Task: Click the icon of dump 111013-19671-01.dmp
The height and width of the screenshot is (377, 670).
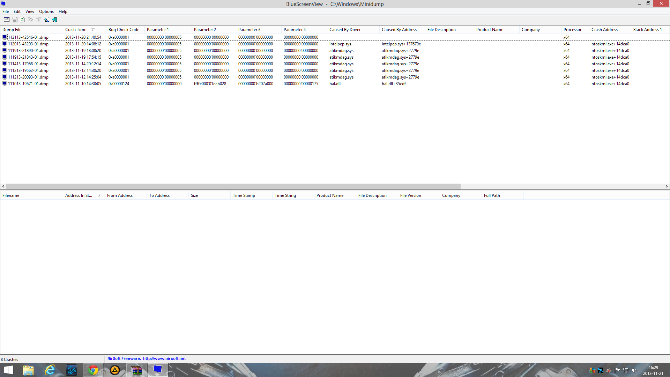Action: point(5,84)
